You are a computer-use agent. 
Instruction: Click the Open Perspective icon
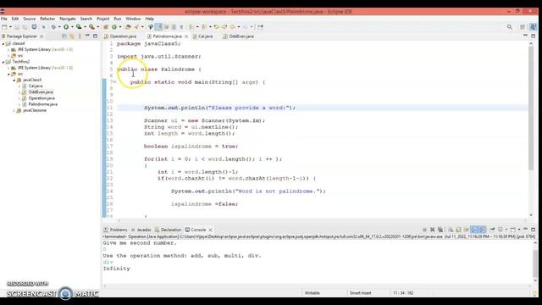pos(523,27)
